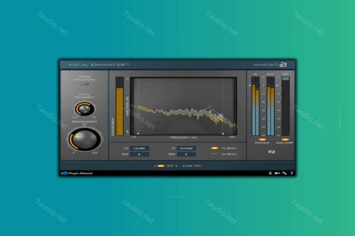
Task: Click the HI RES value field
Action: [186, 154]
